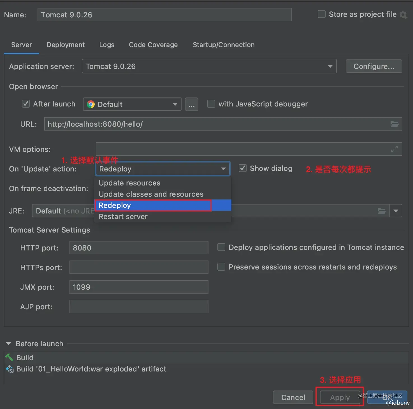Enable Store as project file checkbox

click(322, 14)
